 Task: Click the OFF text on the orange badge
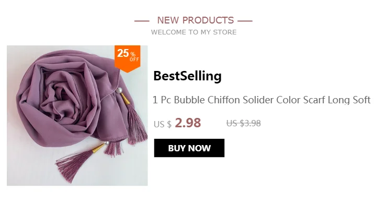[134, 59]
